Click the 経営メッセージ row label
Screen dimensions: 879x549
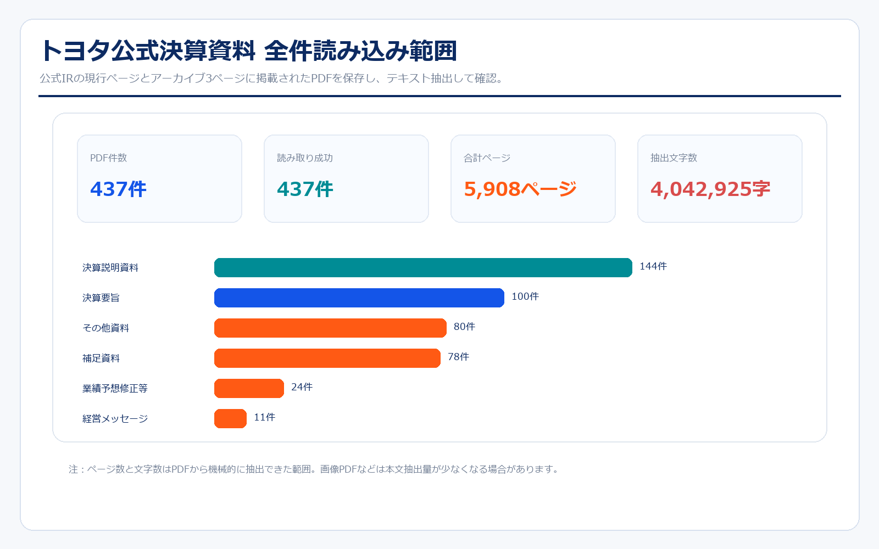click(115, 419)
